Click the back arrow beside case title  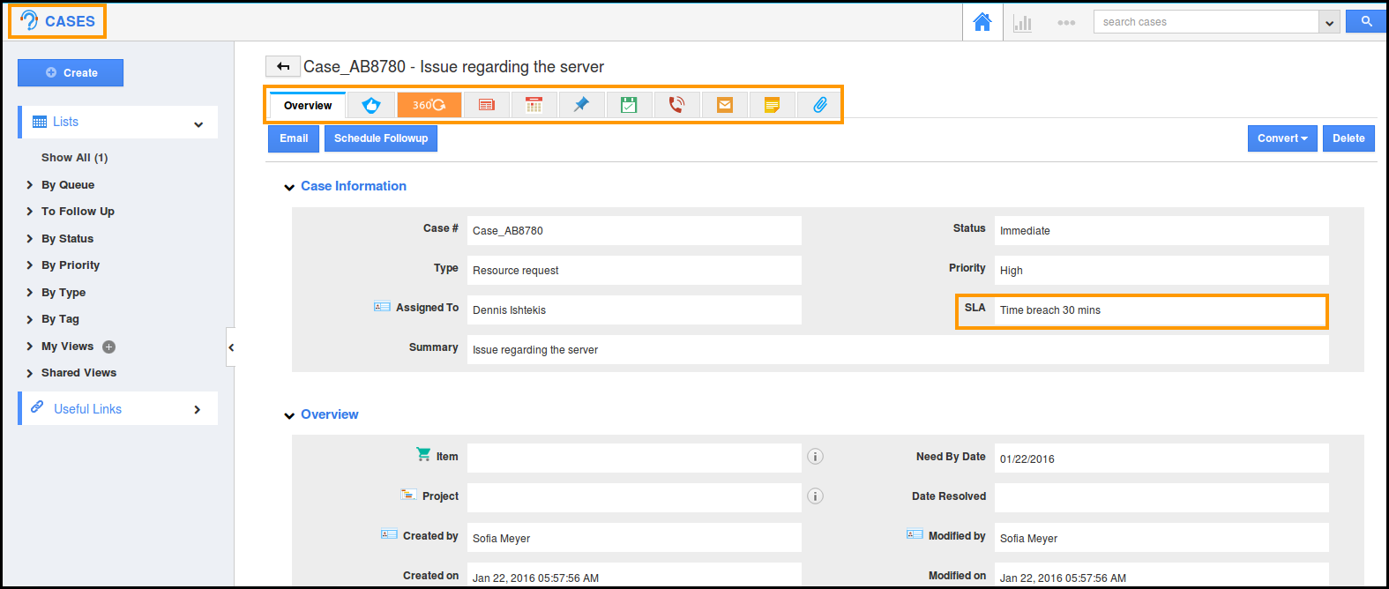tap(282, 67)
